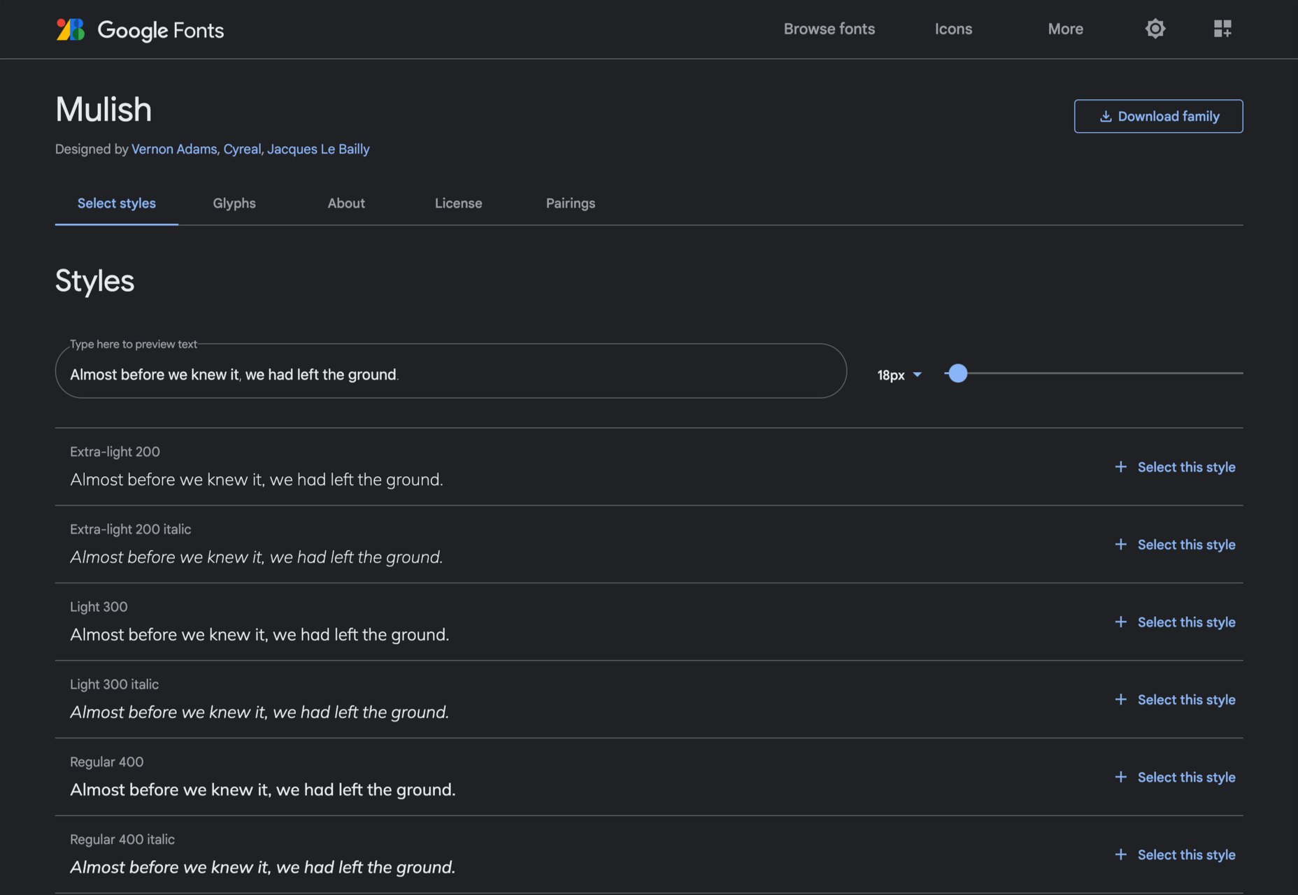
Task: Click the download icon in Download family
Action: pyautogui.click(x=1106, y=116)
